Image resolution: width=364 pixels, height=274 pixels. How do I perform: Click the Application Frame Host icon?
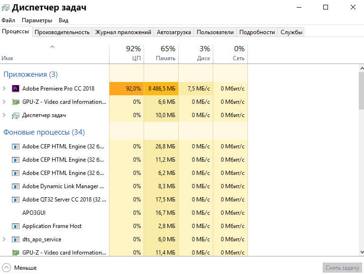(x=16, y=226)
